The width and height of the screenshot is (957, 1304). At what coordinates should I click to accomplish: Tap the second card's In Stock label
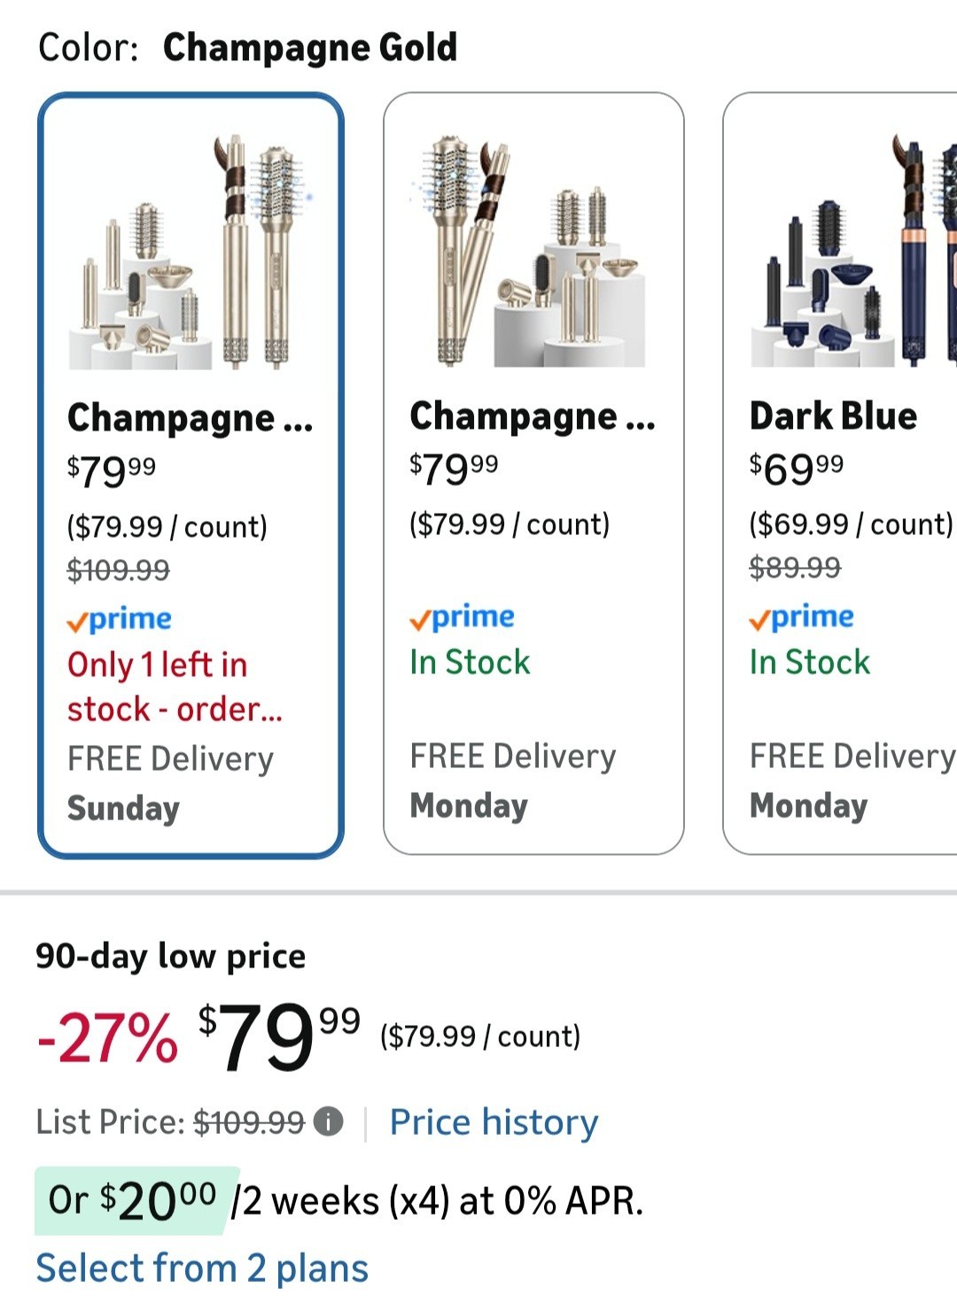point(470,662)
